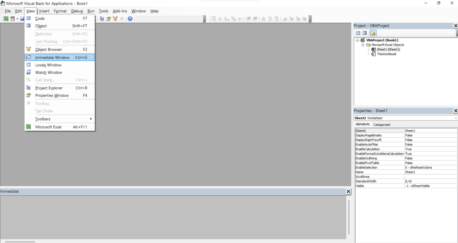Click the Toolbox toolbar icon
Viewport: 458px width, 243px height.
click(x=122, y=19)
